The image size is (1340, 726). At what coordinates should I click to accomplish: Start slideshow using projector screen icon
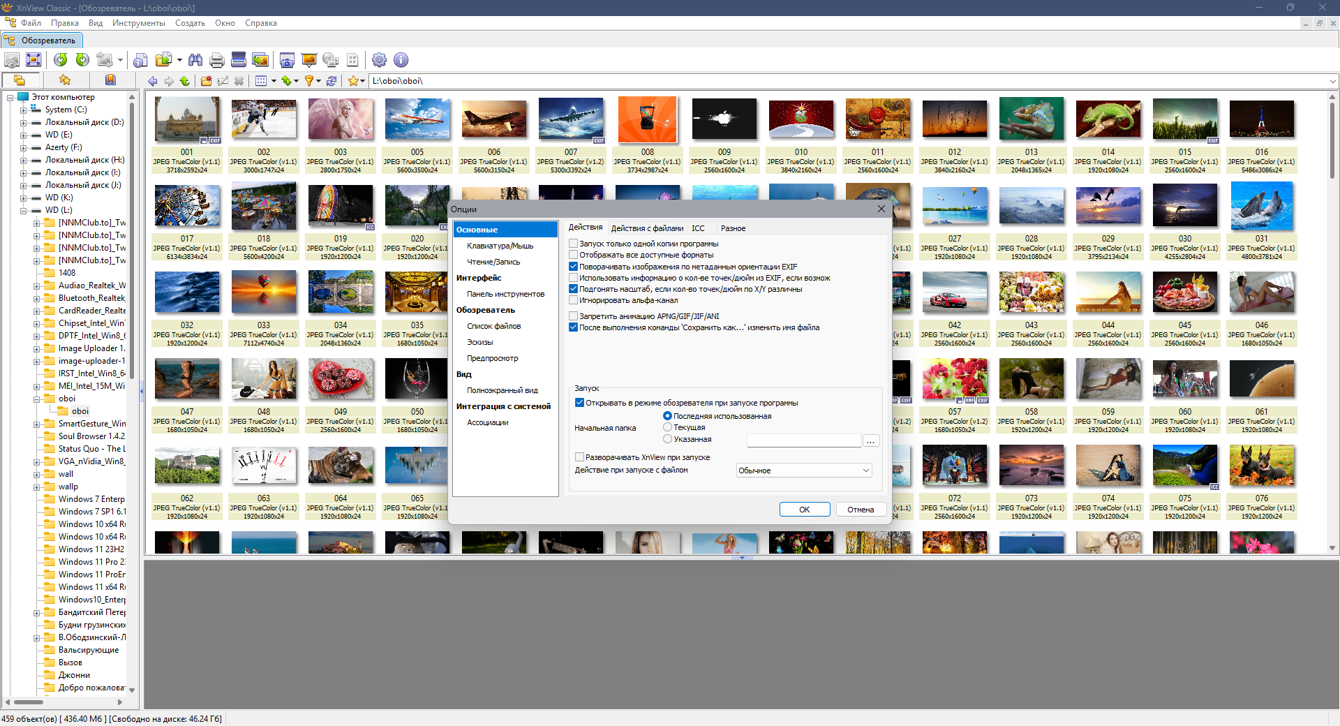pyautogui.click(x=308, y=60)
